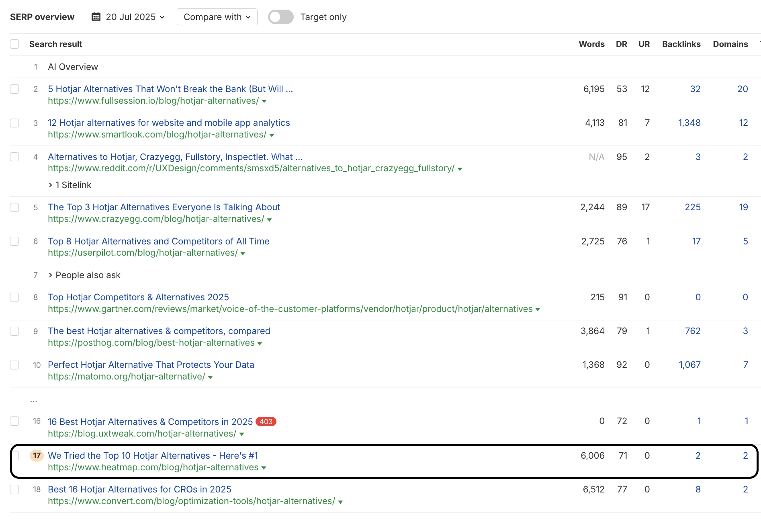Screen dimensions: 761x521
Task: Expand the People also ask row
Action: (84, 275)
